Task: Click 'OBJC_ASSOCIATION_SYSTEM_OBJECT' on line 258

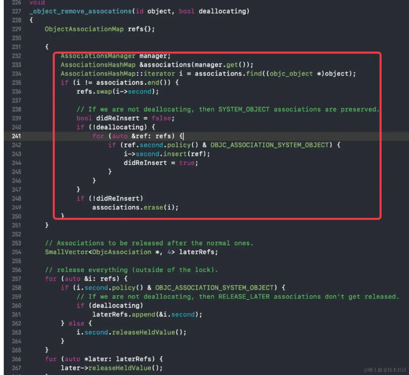Action: (x=214, y=288)
